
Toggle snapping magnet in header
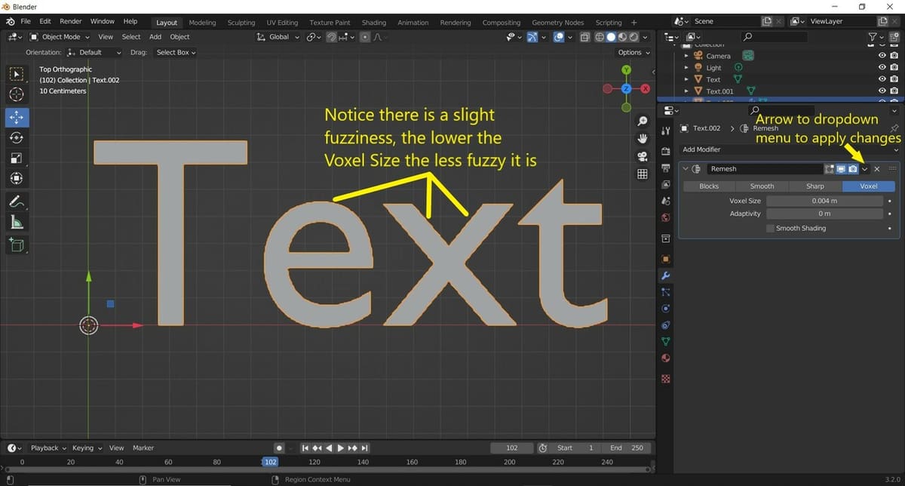(x=332, y=37)
